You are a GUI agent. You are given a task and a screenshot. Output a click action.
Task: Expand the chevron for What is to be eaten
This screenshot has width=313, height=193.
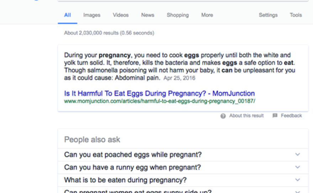point(298,180)
